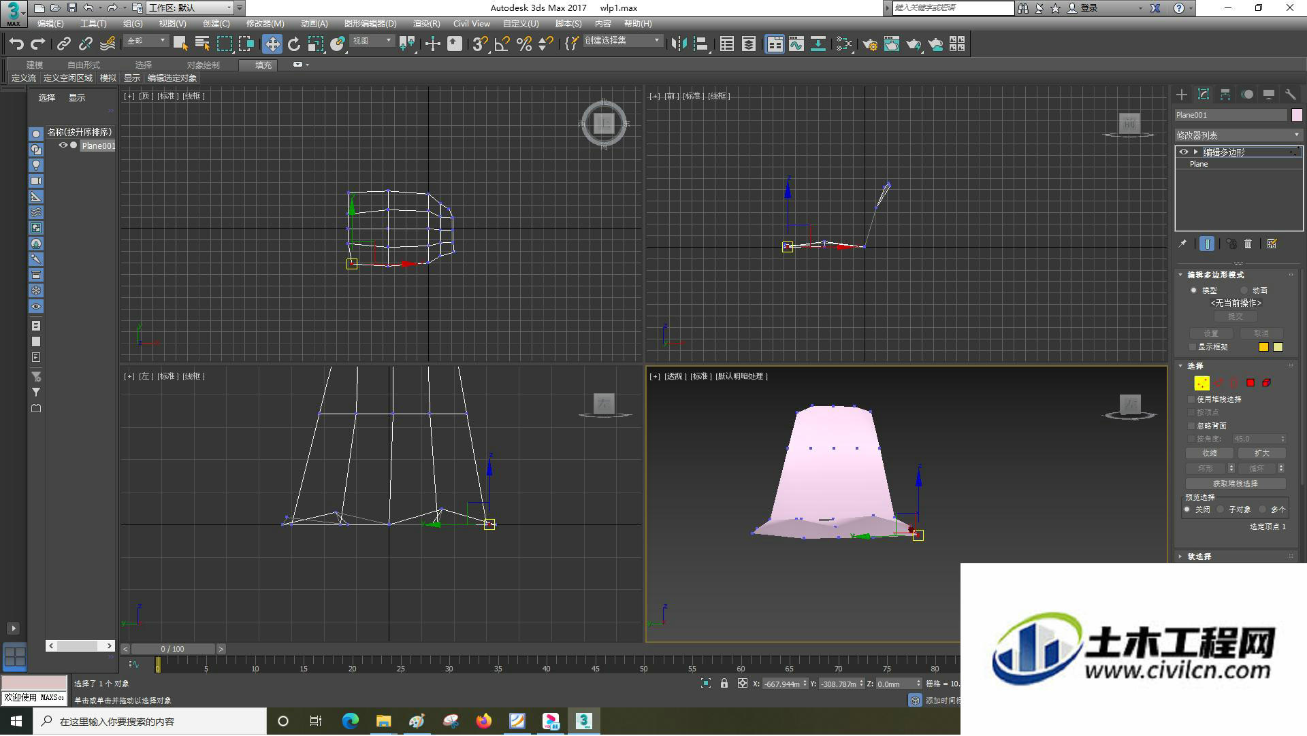
Task: Click the orange cage color swatch
Action: 1263,347
